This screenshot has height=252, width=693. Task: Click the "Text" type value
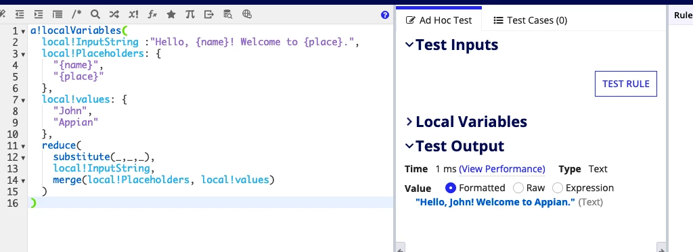tap(598, 169)
